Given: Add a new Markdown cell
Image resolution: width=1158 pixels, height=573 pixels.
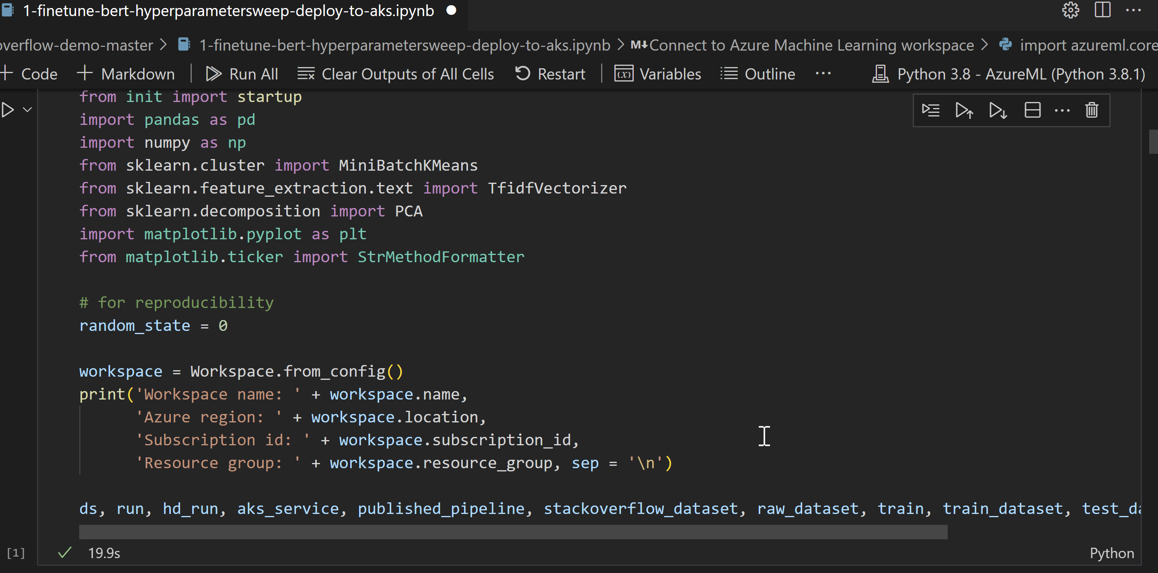Looking at the screenshot, I should point(126,73).
